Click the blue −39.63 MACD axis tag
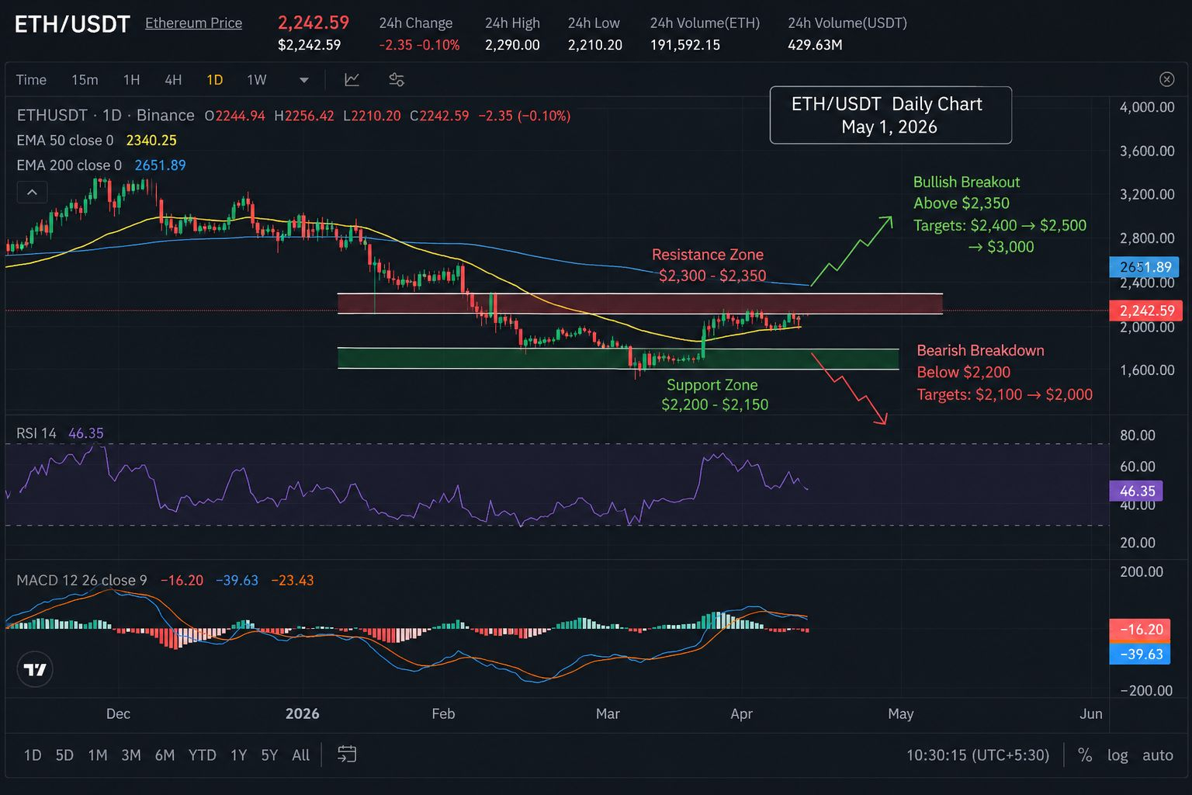 1140,654
